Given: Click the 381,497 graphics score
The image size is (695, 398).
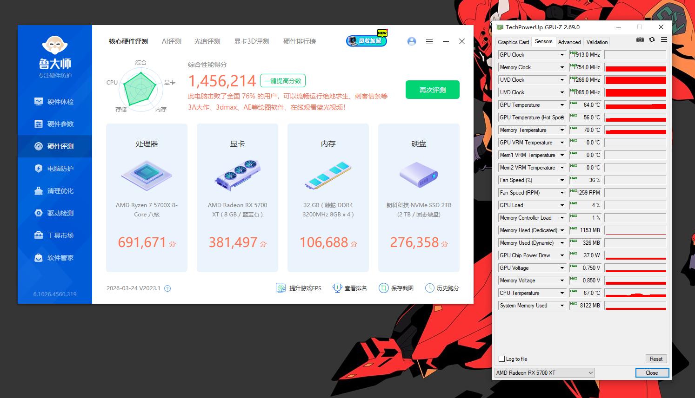Looking at the screenshot, I should point(233,242).
